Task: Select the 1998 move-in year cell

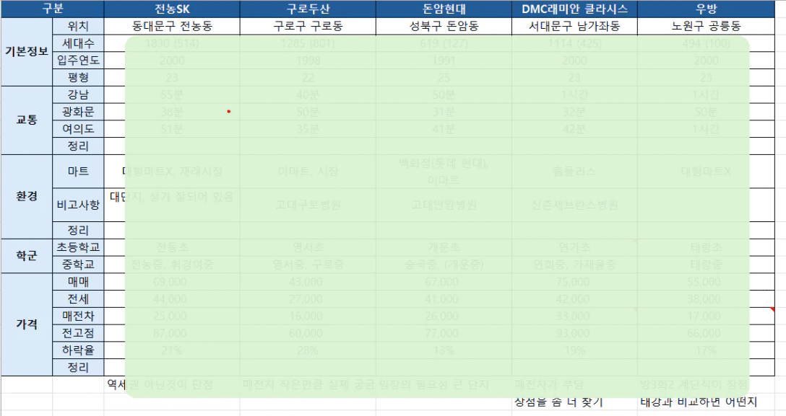Action: pyautogui.click(x=308, y=61)
